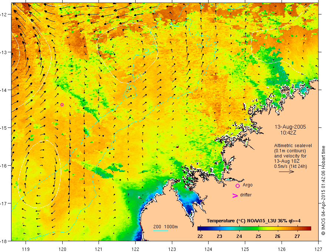
Task: Click the longitude axis label 119
Action: pyautogui.click(x=26, y=249)
